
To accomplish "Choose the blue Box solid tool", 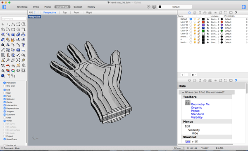I will point(13,35).
